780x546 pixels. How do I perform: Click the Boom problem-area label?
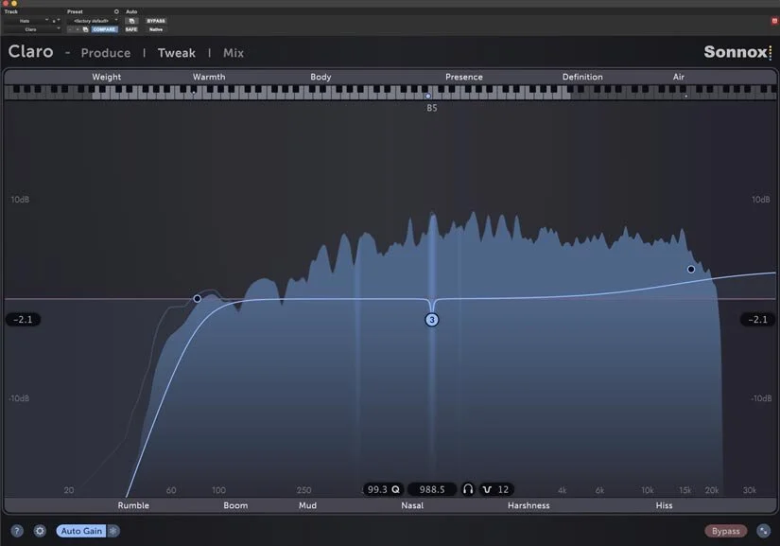pos(235,505)
